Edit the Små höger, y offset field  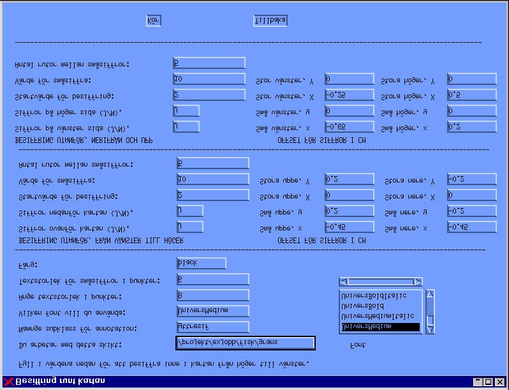point(471,110)
